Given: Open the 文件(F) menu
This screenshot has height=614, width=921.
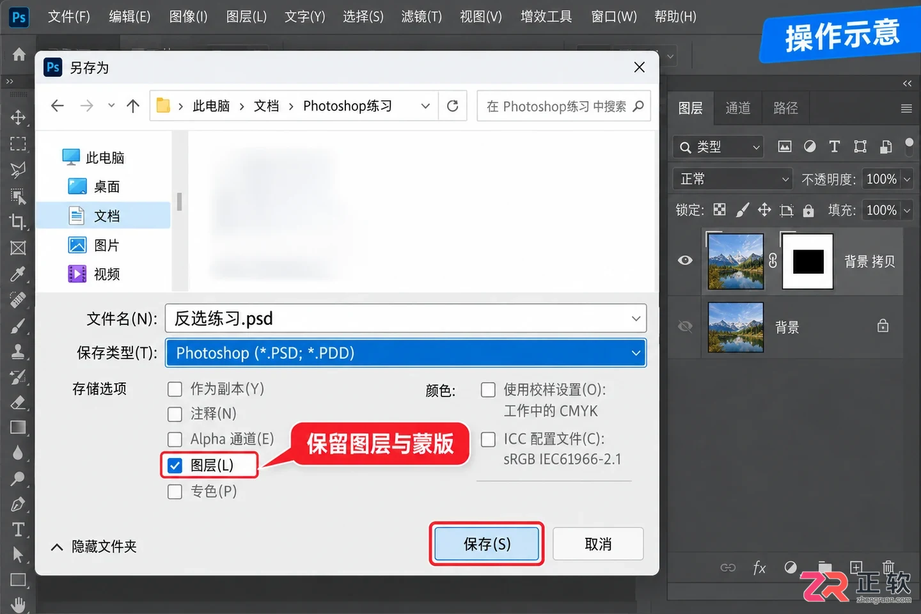Looking at the screenshot, I should point(69,17).
